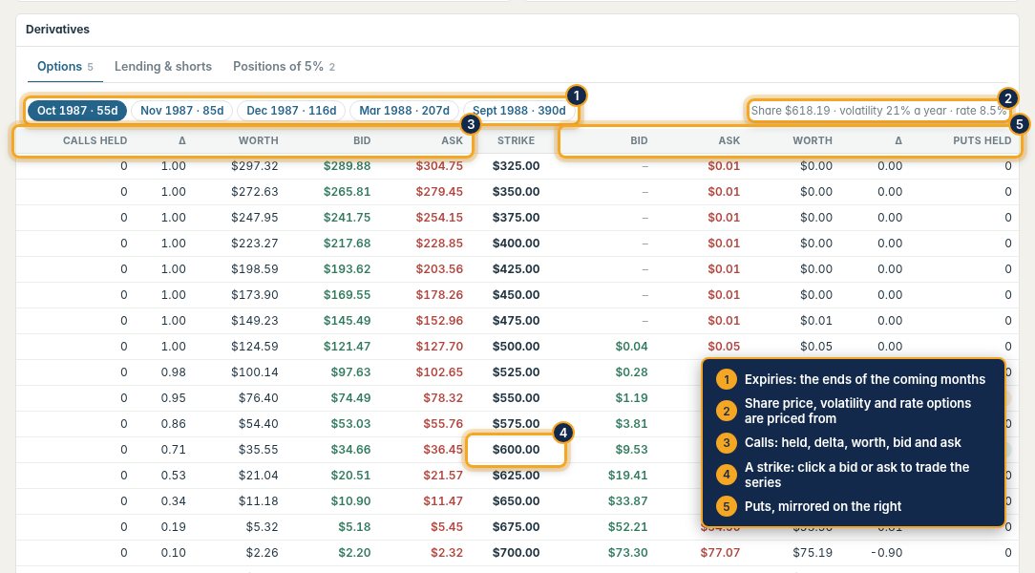The image size is (1035, 573).
Task: Click the PUTS HELD column header
Action: coord(982,140)
